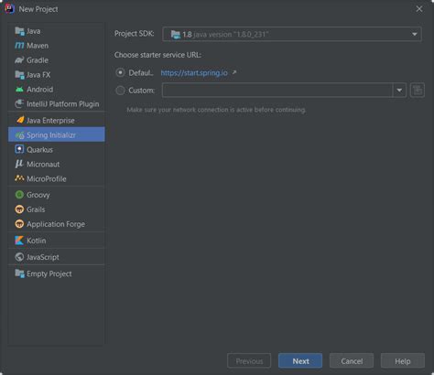Click into the Custom URL input field
The width and height of the screenshot is (434, 375).
coord(277,91)
